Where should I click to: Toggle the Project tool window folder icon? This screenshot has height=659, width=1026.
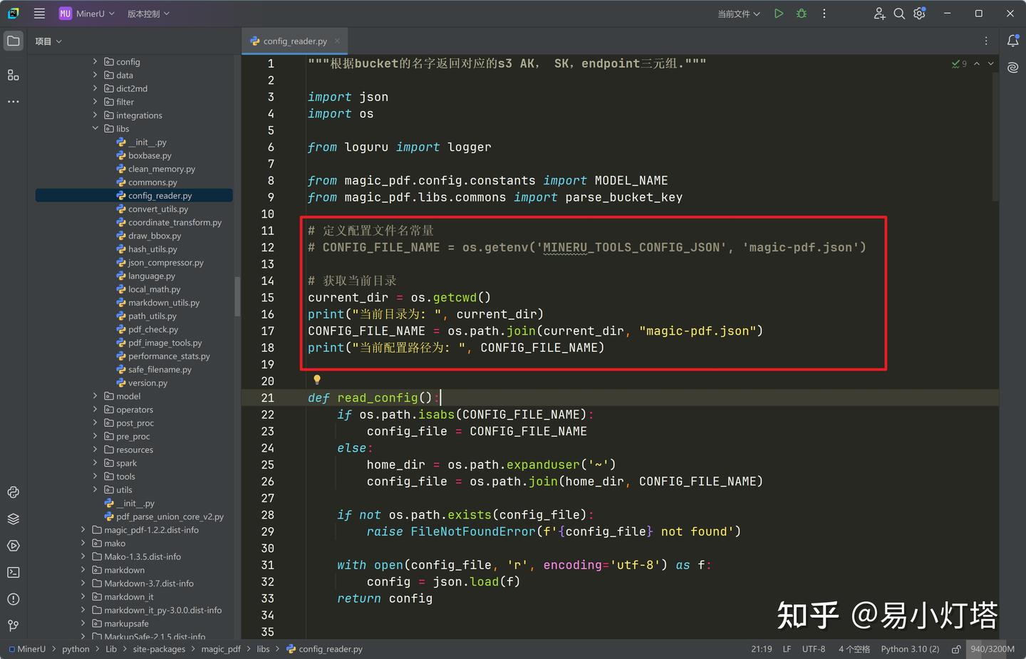pos(14,41)
